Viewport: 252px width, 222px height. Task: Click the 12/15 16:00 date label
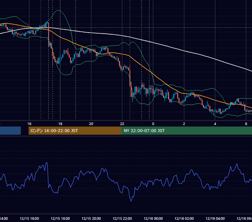click(29, 218)
